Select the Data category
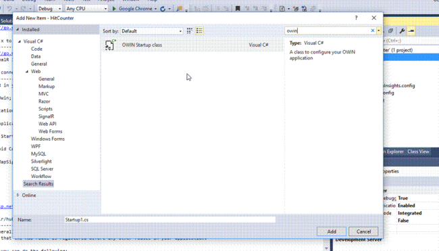The height and width of the screenshot is (251, 439). tap(36, 56)
